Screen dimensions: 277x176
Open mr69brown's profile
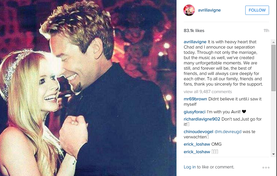195,99
